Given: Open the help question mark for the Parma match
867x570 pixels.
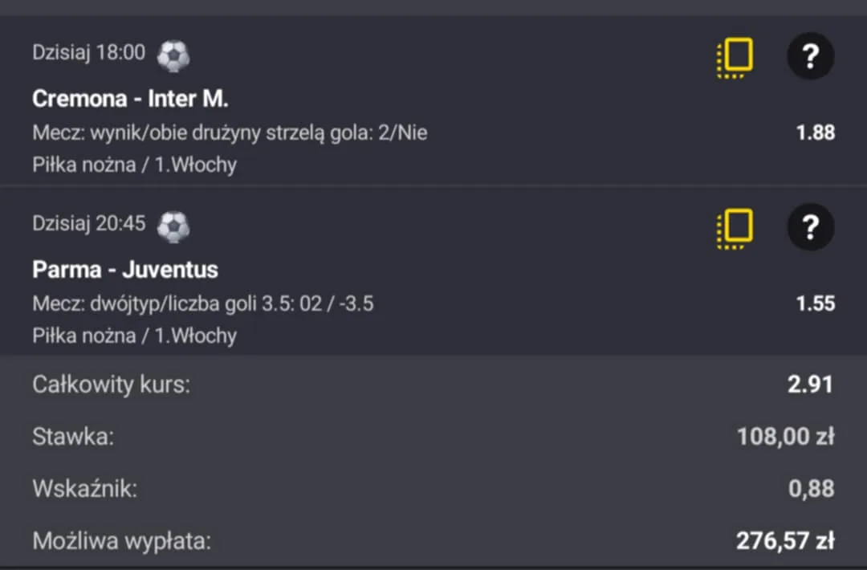Looking at the screenshot, I should pyautogui.click(x=811, y=226).
